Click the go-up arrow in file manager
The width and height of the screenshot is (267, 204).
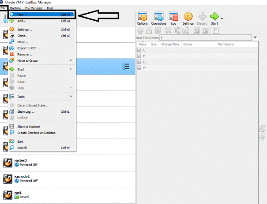tap(141, 30)
